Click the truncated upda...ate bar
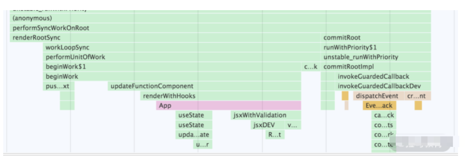 (x=193, y=135)
